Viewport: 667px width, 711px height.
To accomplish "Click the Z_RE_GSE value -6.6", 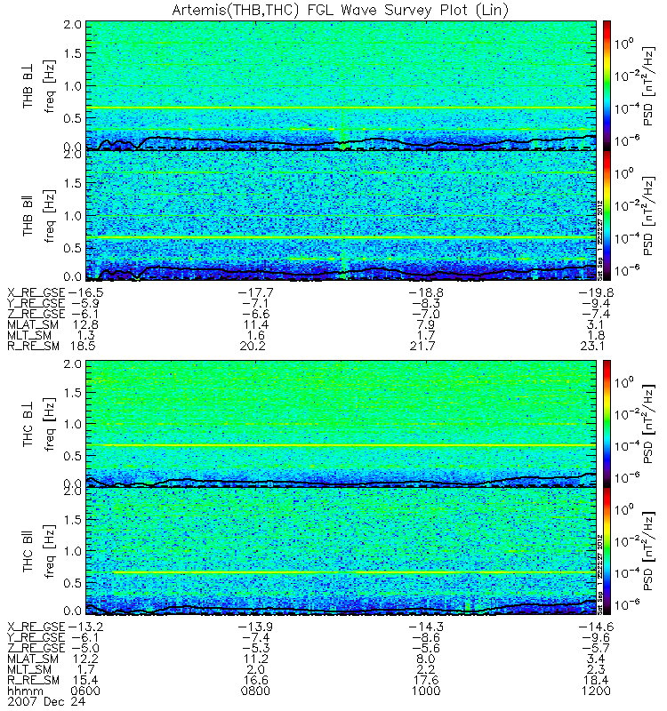I will pos(255,314).
